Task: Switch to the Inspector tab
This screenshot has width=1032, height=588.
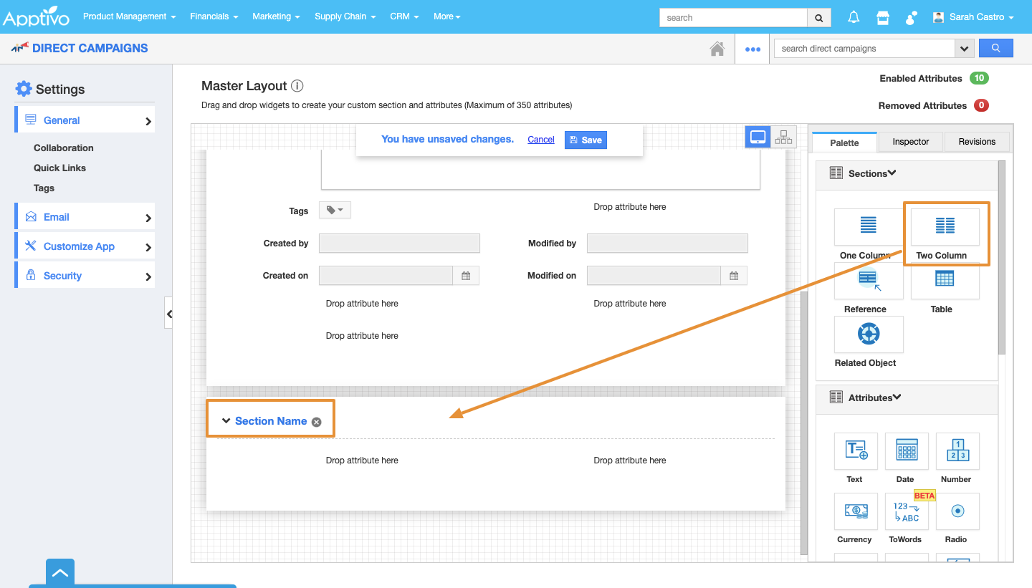Action: (910, 142)
